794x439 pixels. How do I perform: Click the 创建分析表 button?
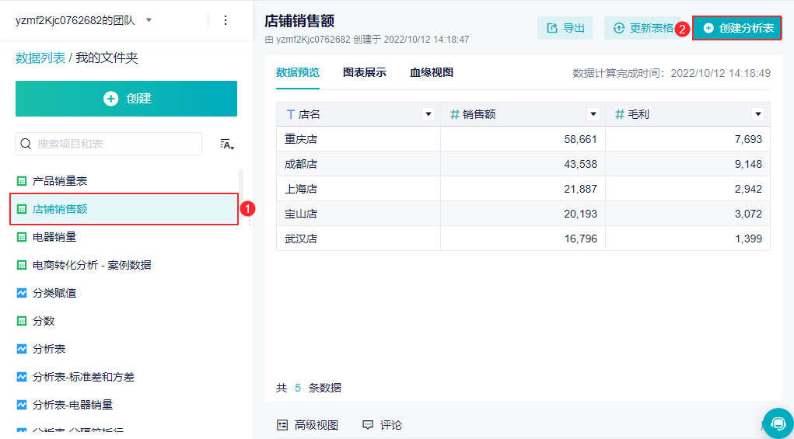(x=737, y=28)
